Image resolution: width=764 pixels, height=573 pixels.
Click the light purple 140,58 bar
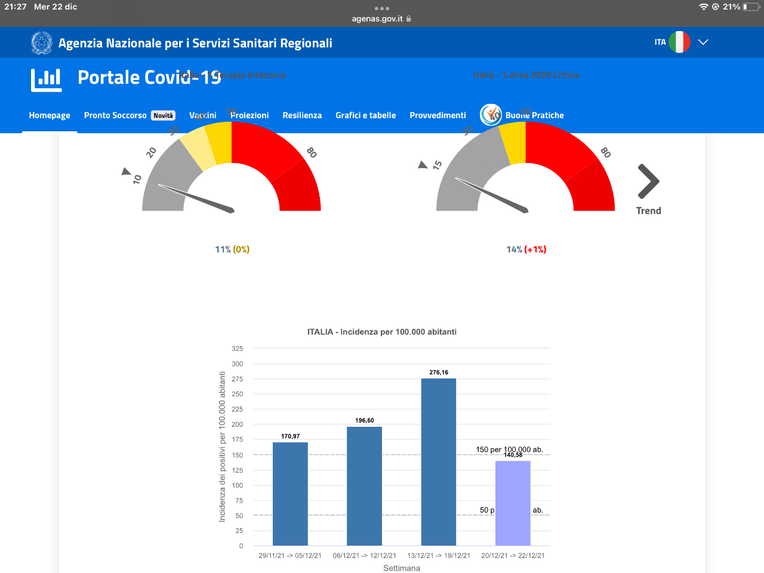click(x=513, y=503)
